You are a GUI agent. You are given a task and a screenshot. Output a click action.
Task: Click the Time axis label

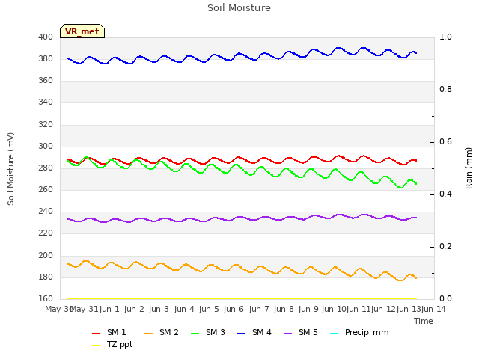(424, 321)
